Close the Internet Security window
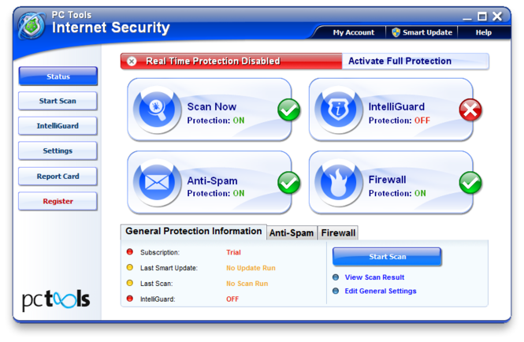The image size is (524, 342). point(497,16)
